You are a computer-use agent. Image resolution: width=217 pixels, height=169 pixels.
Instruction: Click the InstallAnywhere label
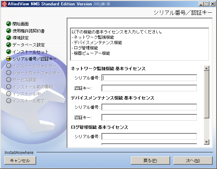point(19,153)
